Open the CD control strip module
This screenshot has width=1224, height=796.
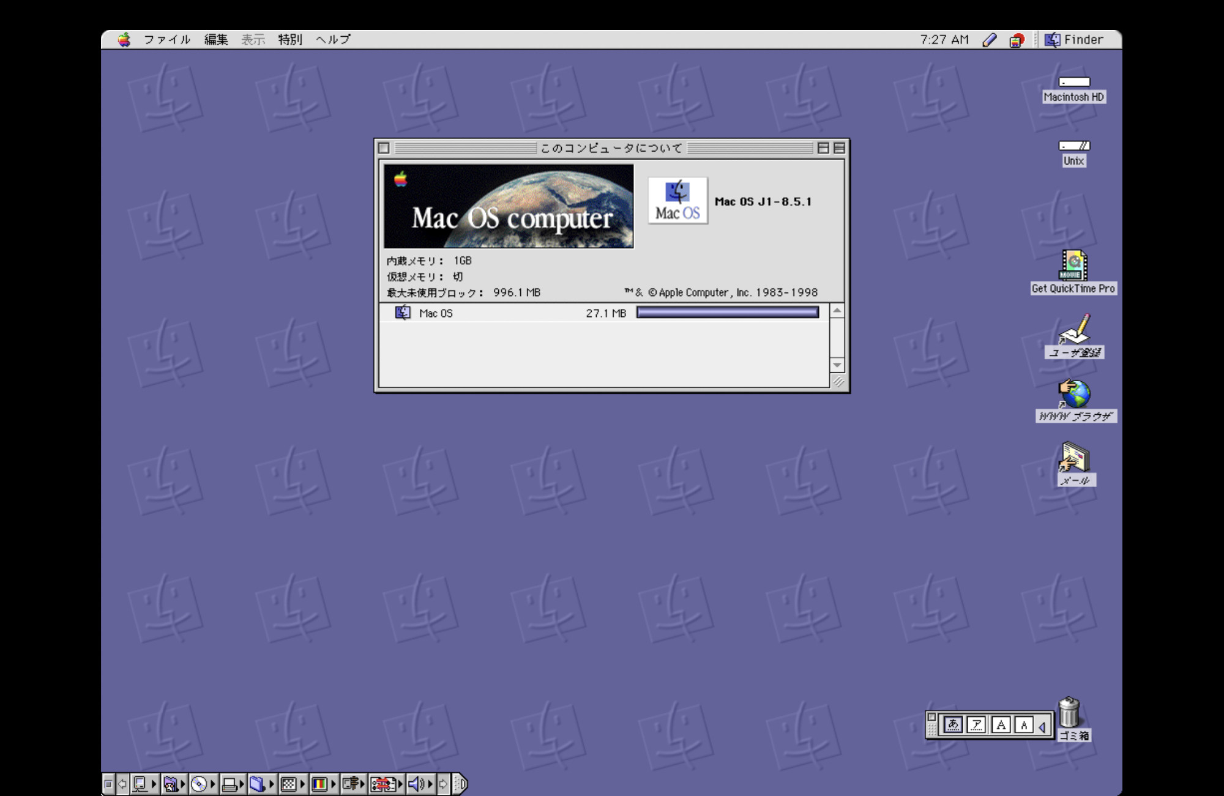pos(203,784)
